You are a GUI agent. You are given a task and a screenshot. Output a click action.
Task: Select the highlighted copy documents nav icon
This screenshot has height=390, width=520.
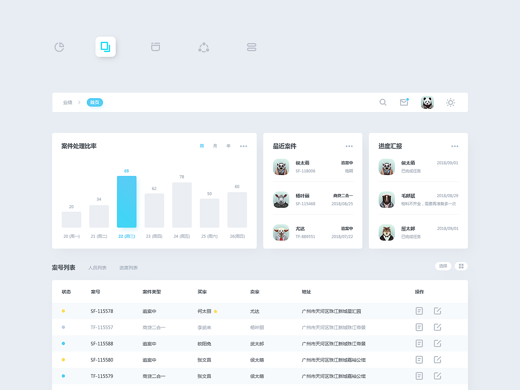tap(106, 47)
